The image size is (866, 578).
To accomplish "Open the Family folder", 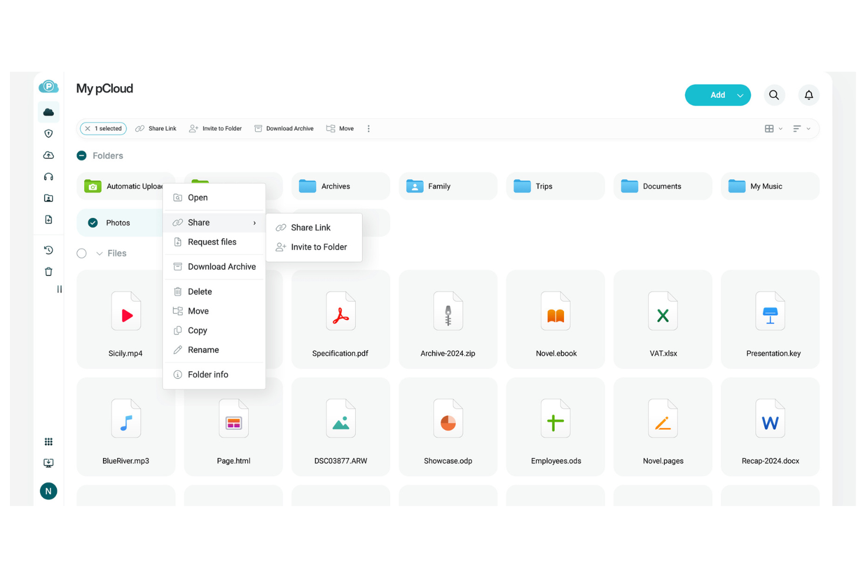I will tap(448, 186).
